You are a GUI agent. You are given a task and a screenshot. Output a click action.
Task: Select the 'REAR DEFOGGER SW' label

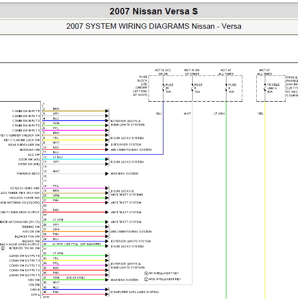click(24, 145)
